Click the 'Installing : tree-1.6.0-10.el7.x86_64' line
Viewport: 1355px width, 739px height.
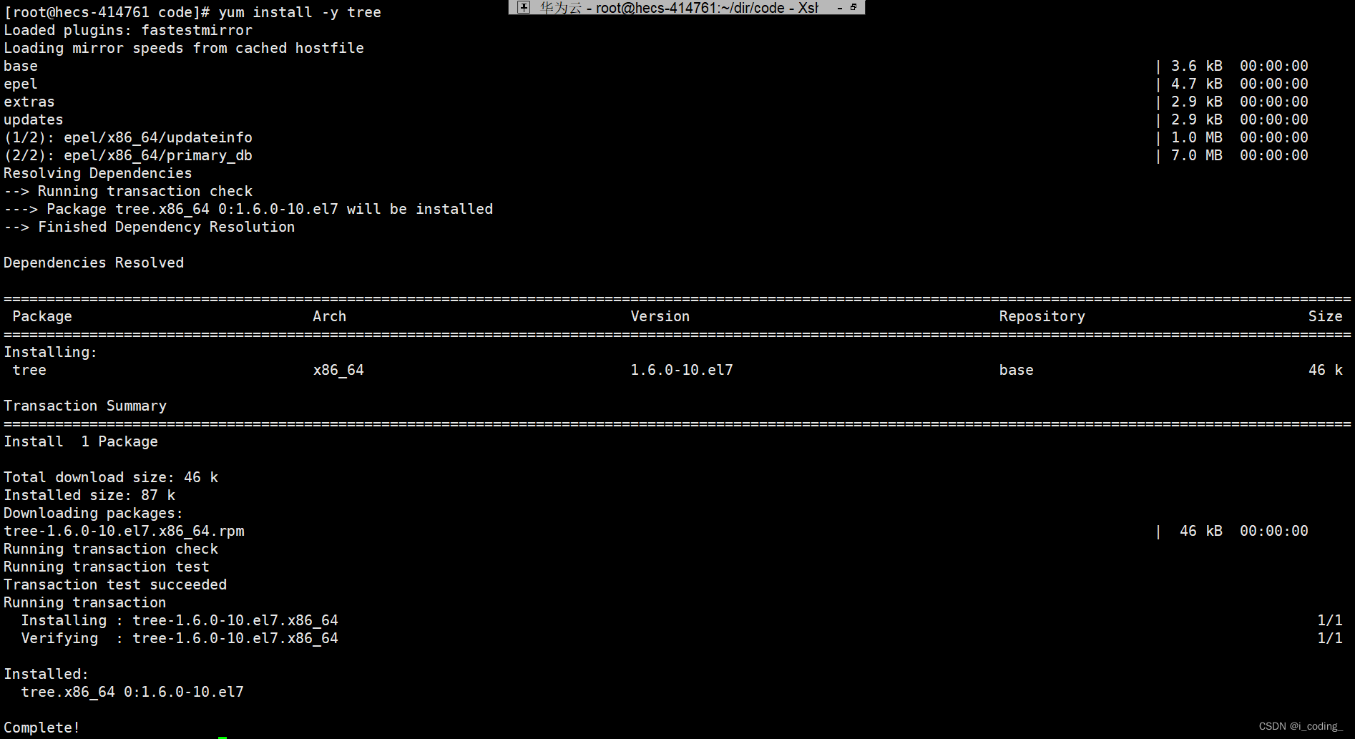180,620
